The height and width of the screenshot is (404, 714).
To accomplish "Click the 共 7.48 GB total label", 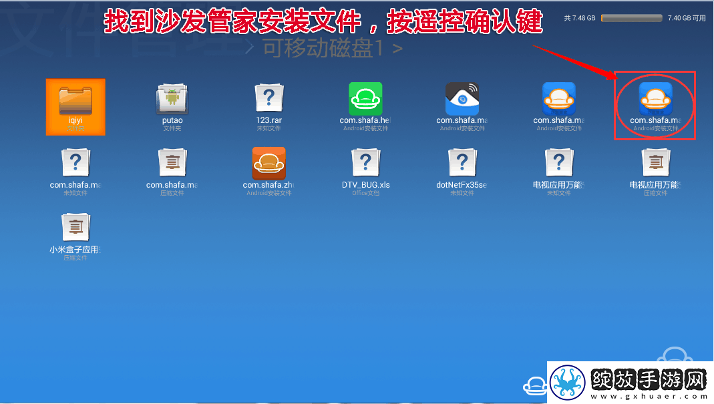I will 580,18.
